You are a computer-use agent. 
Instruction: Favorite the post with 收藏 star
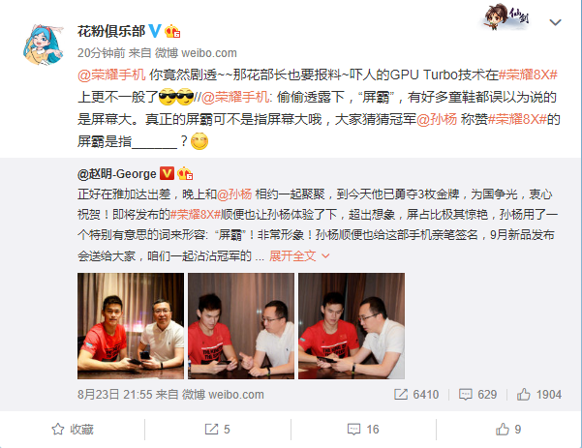73,430
